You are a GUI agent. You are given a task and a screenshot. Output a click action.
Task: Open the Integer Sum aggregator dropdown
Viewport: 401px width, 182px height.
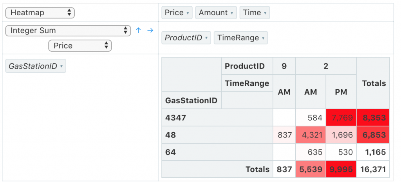(x=68, y=31)
